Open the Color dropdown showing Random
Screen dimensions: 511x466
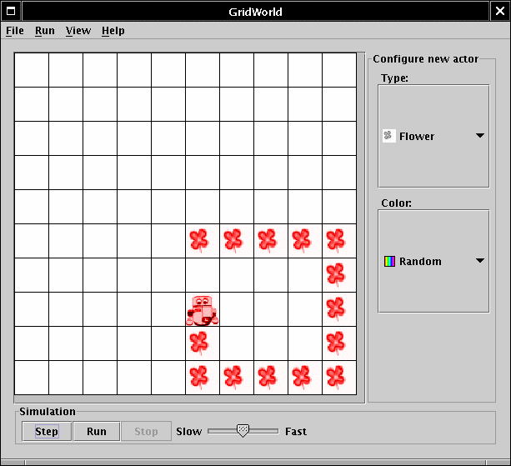(433, 262)
